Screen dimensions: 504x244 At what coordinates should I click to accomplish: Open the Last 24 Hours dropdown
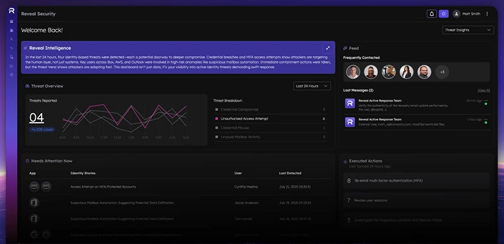(312, 86)
